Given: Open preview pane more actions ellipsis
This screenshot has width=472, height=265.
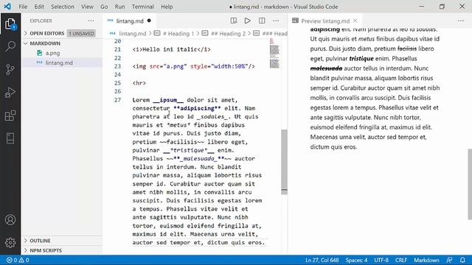Looking at the screenshot, I should 461,21.
